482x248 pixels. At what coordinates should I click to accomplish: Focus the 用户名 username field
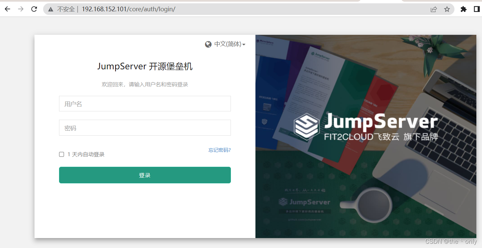pyautogui.click(x=145, y=104)
